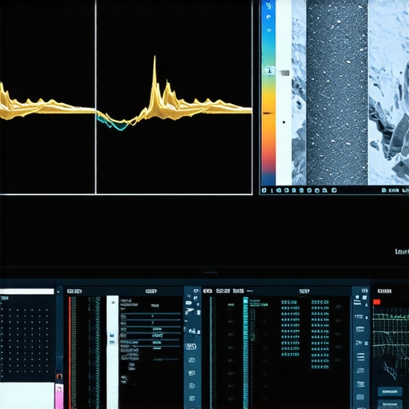
Task: Click the bottom icon of the right blue icon strip
Action: tap(360, 397)
